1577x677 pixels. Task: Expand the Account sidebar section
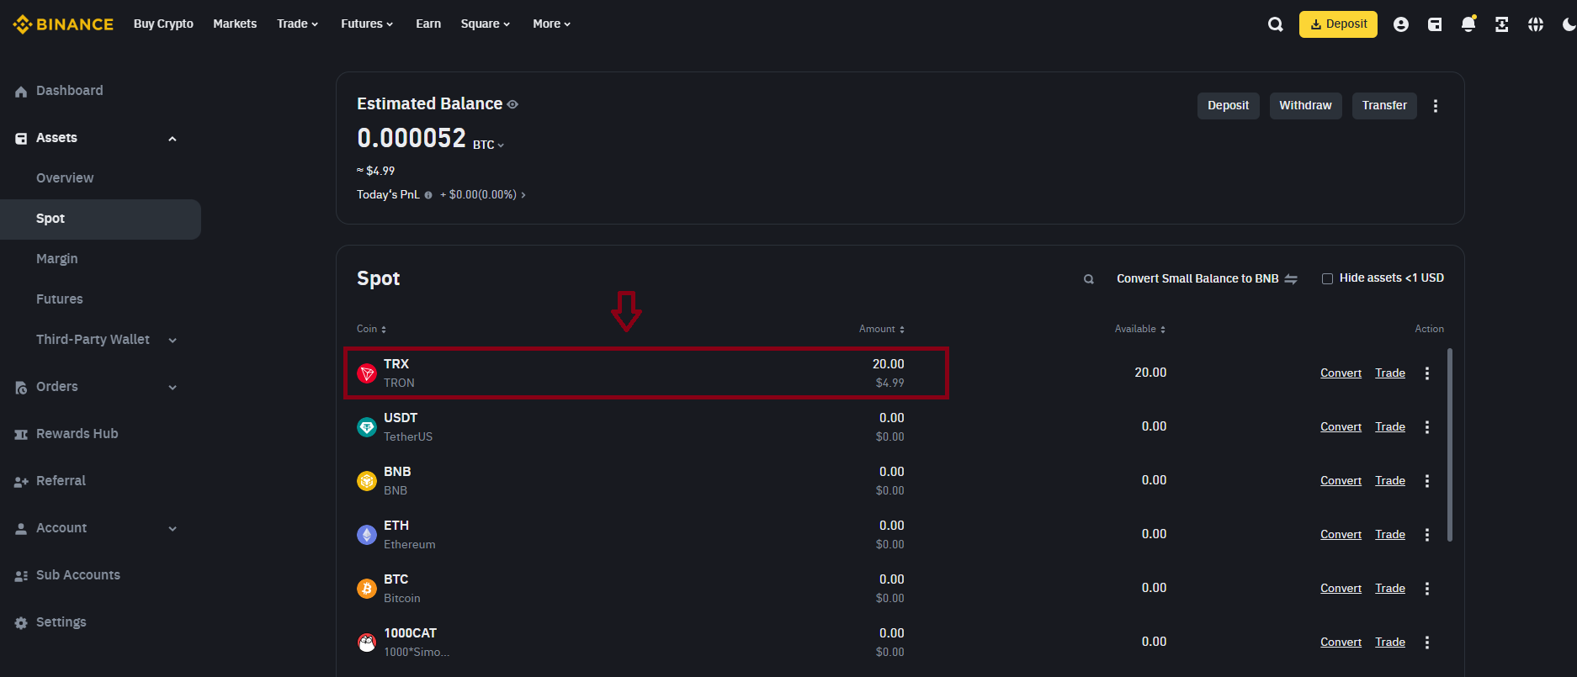(x=173, y=529)
